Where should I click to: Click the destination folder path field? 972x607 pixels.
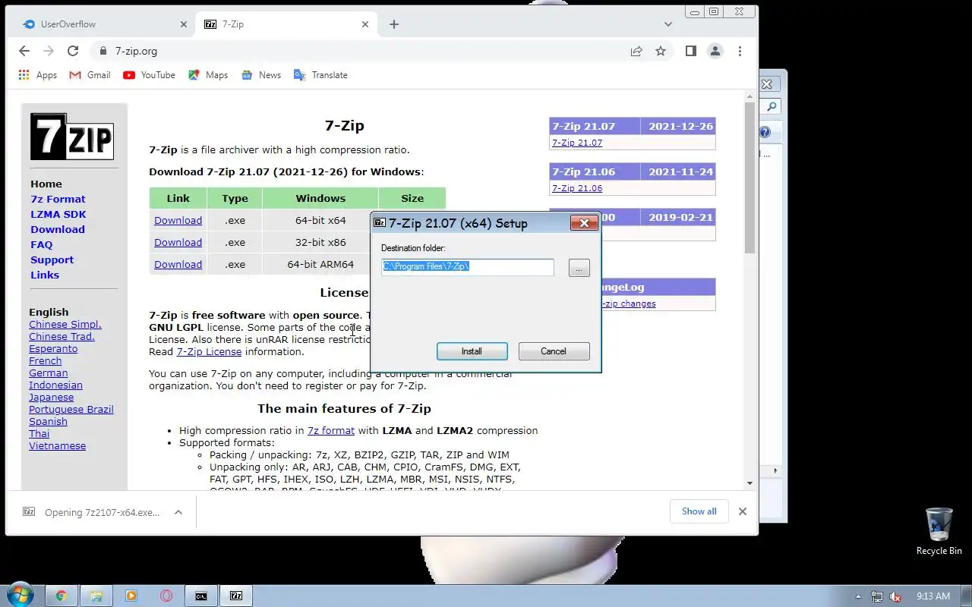coord(467,266)
